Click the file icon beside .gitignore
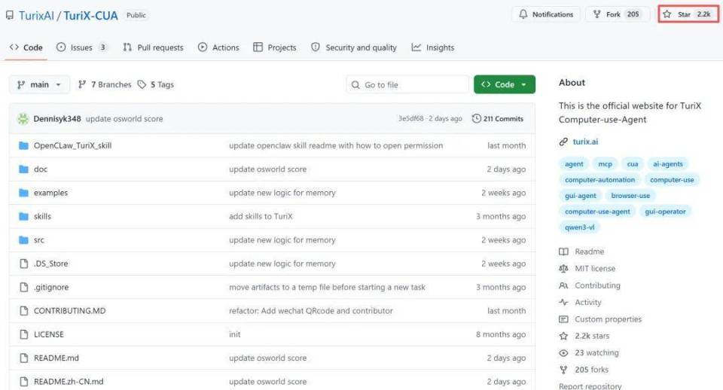 (x=24, y=287)
